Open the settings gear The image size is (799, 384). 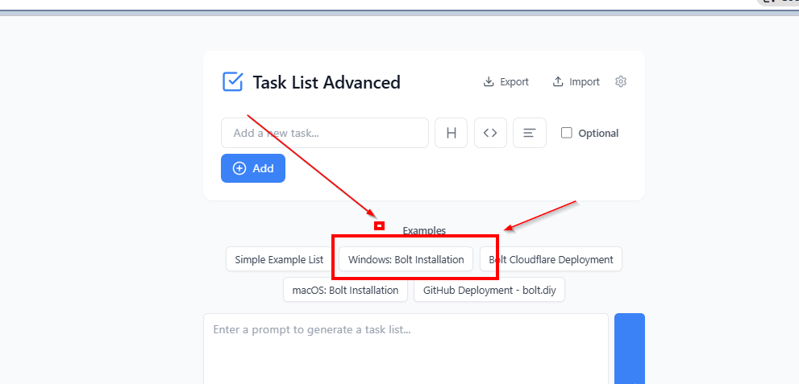click(x=621, y=82)
